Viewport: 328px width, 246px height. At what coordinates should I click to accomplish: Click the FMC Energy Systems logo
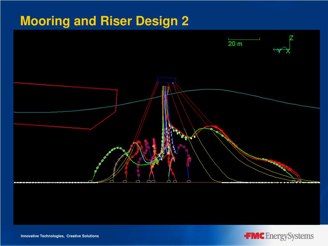pos(279,236)
